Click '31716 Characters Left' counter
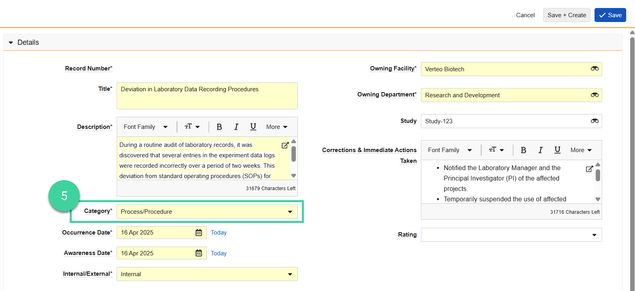 [575, 212]
